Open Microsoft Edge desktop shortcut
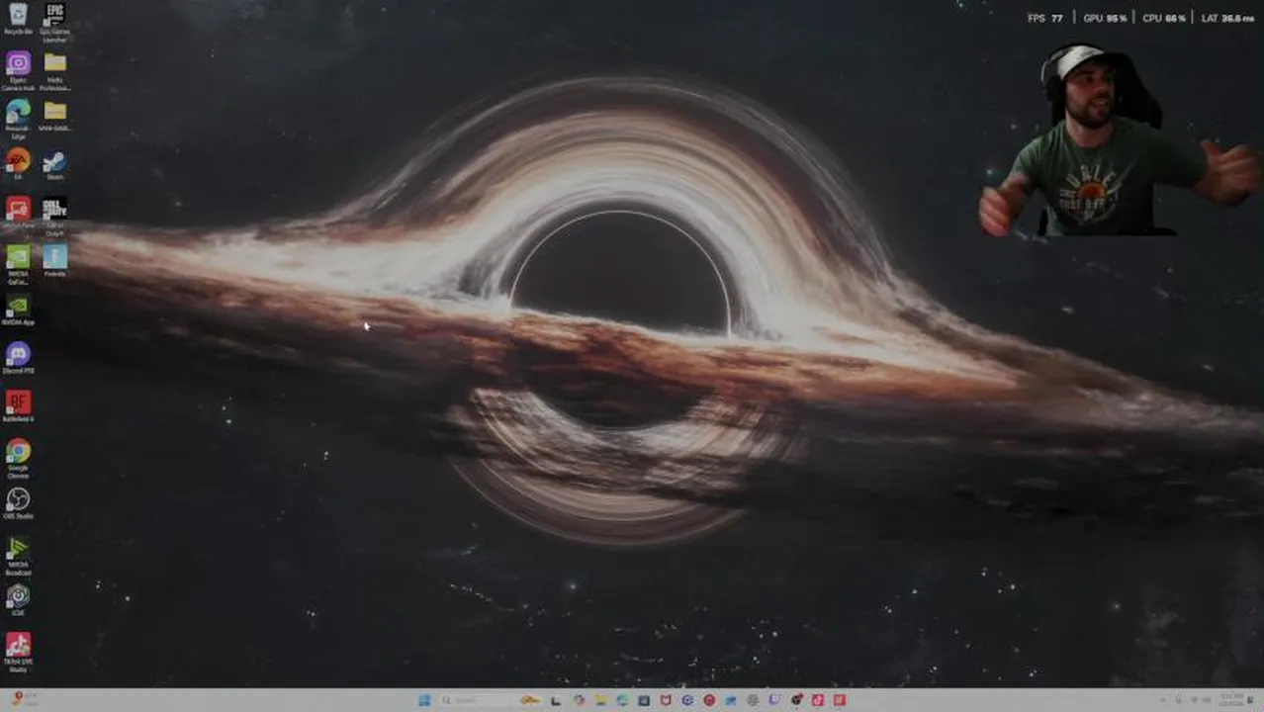Viewport: 1264px width, 712px height. (x=18, y=117)
